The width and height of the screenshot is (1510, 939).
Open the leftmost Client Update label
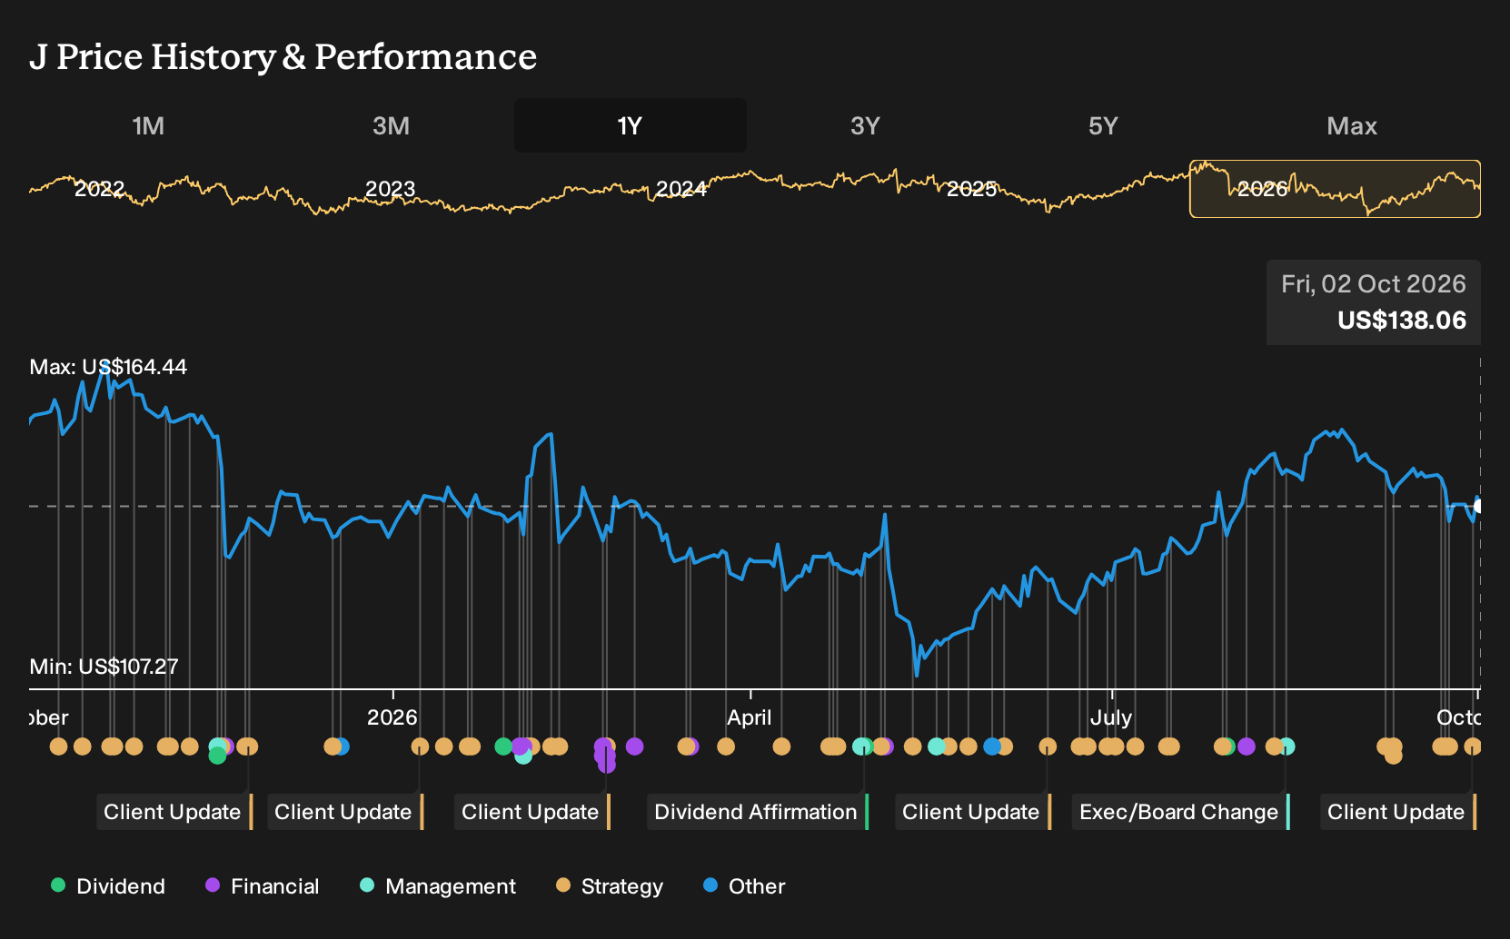[x=174, y=812]
